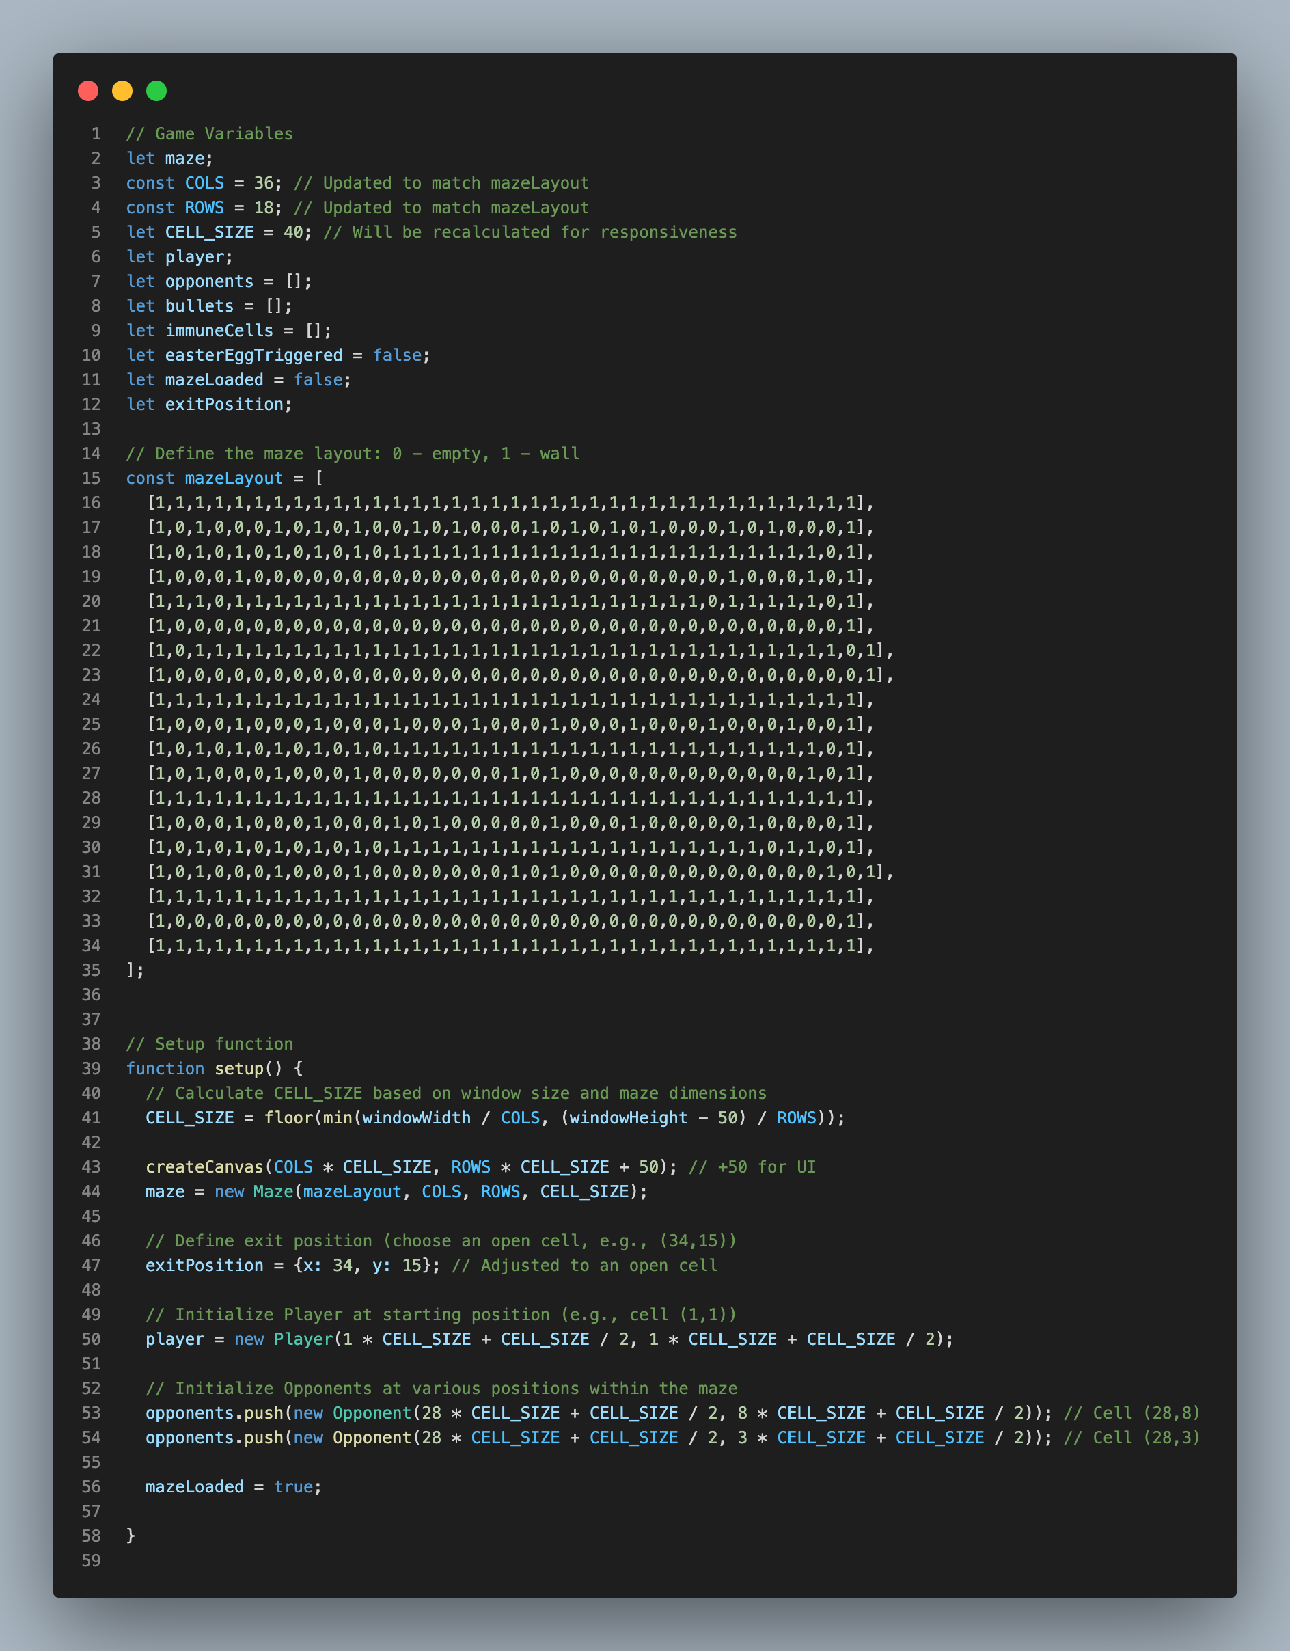Click 'let CELL_SIZE = 40;' text
1290x1651 pixels.
(219, 232)
